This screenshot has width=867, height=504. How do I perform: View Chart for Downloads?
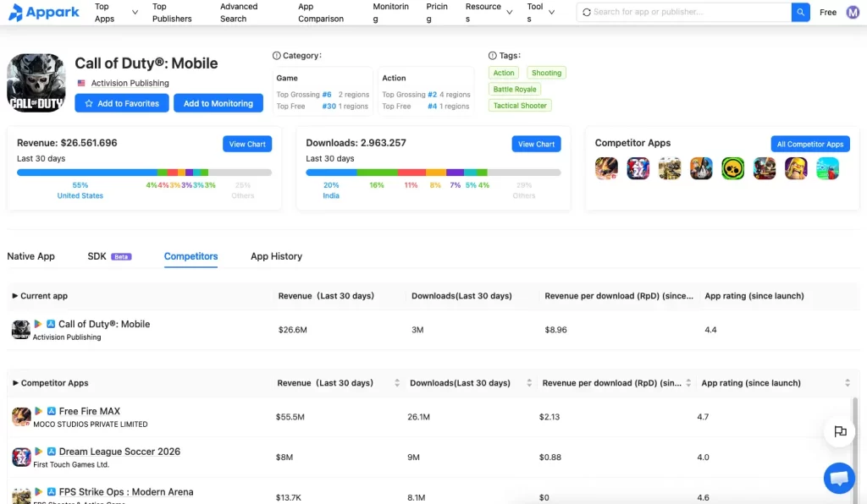536,144
